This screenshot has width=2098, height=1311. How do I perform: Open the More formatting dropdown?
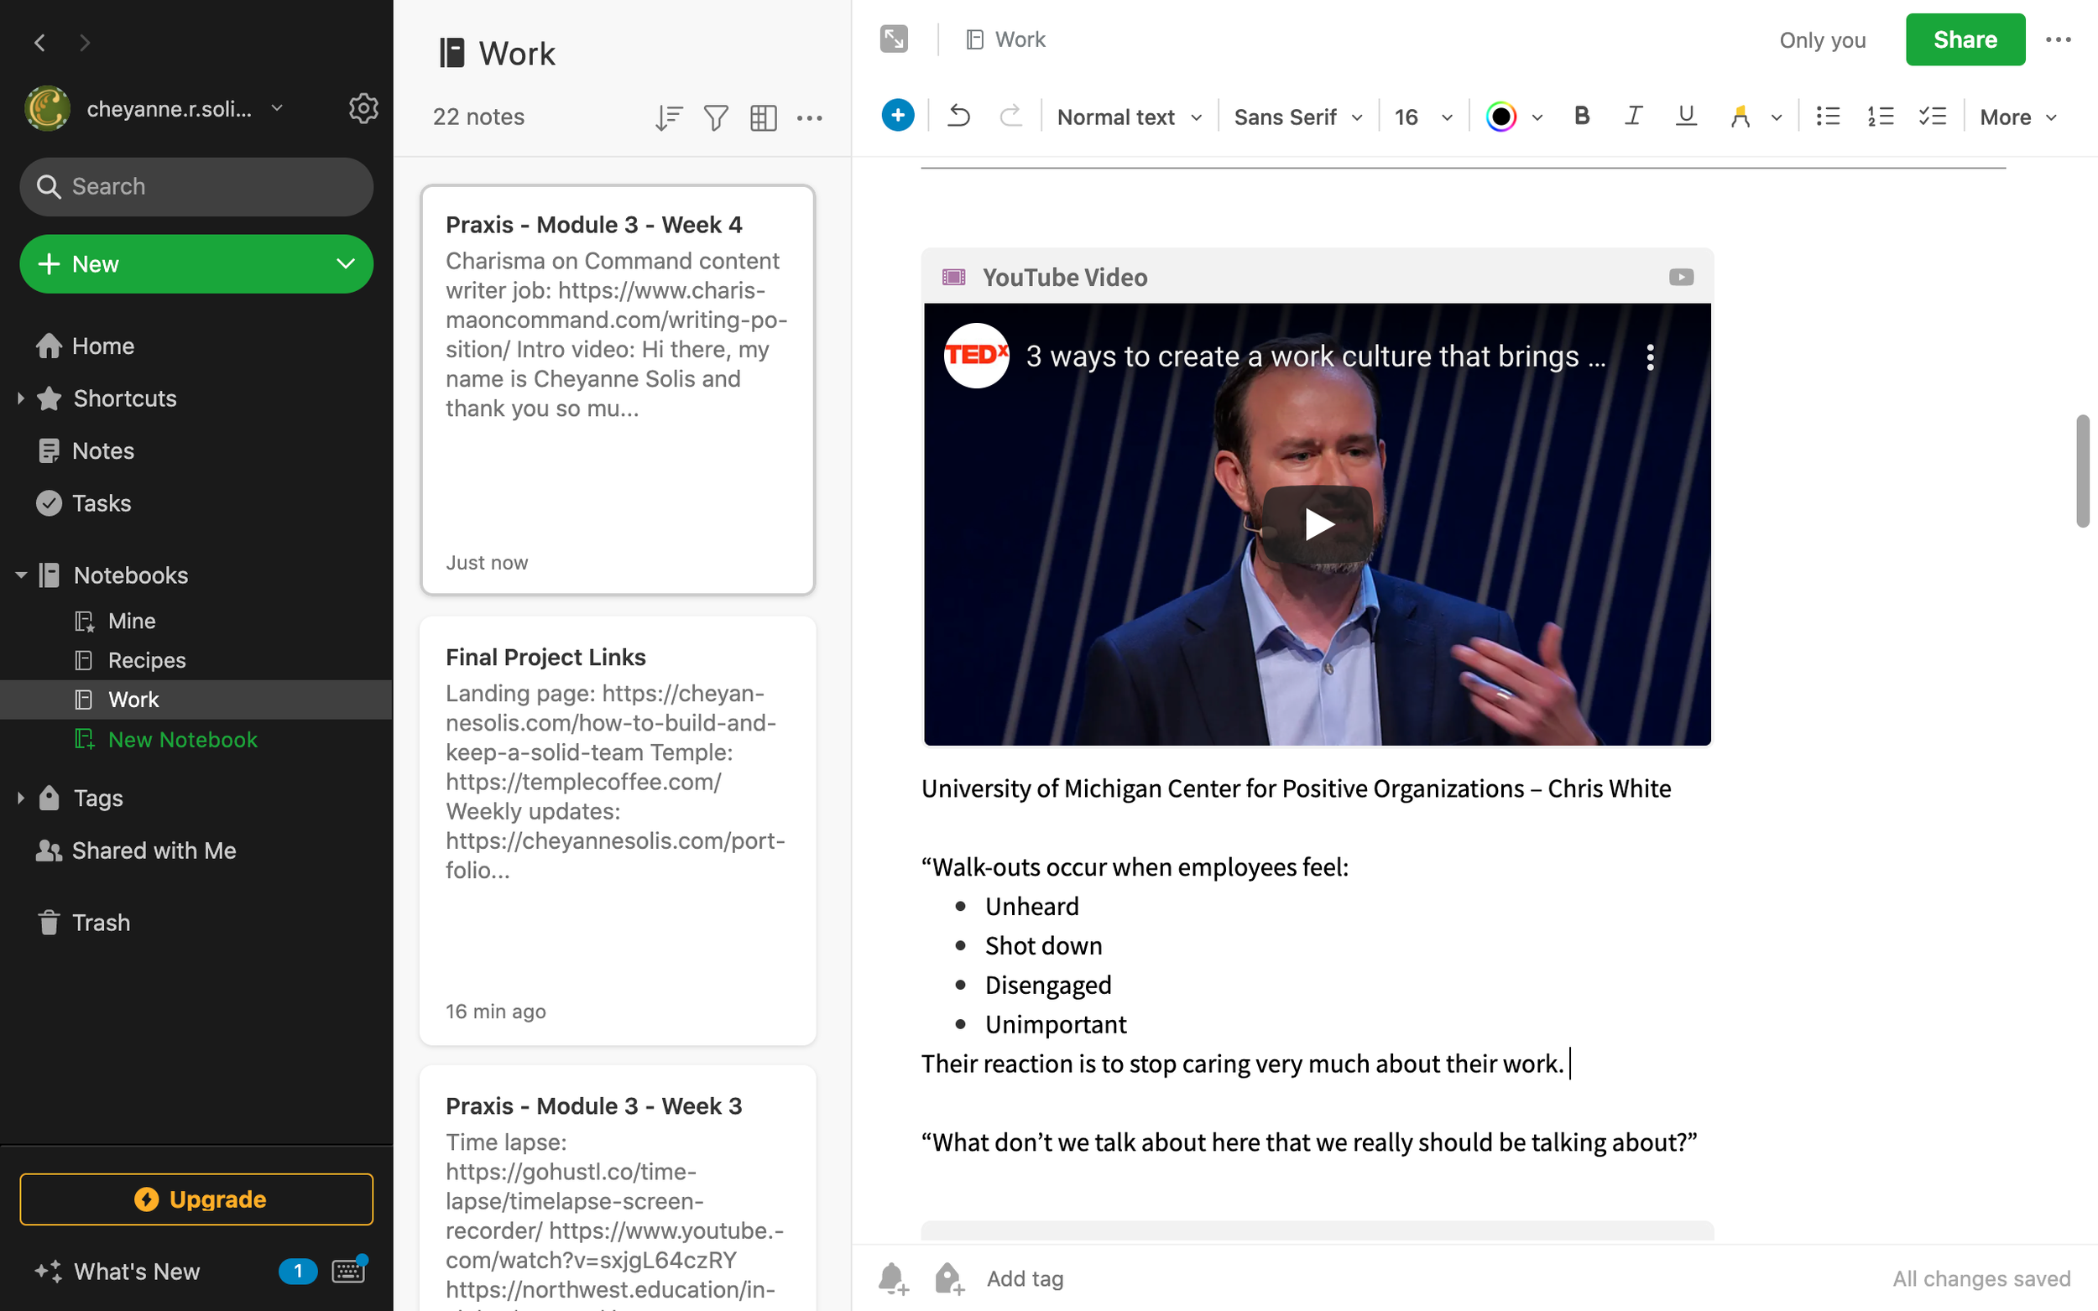click(2017, 117)
